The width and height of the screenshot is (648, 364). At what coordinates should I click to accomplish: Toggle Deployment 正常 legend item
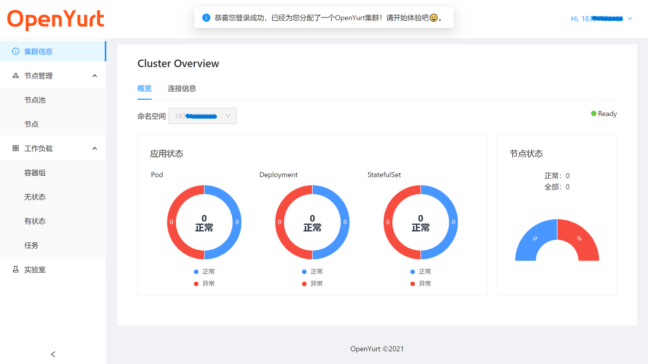tap(312, 272)
